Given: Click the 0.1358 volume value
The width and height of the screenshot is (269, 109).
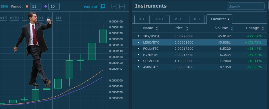Looking at the screenshot, I should (x=225, y=67).
